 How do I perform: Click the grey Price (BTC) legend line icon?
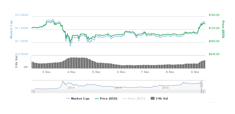pyautogui.click(x=124, y=99)
